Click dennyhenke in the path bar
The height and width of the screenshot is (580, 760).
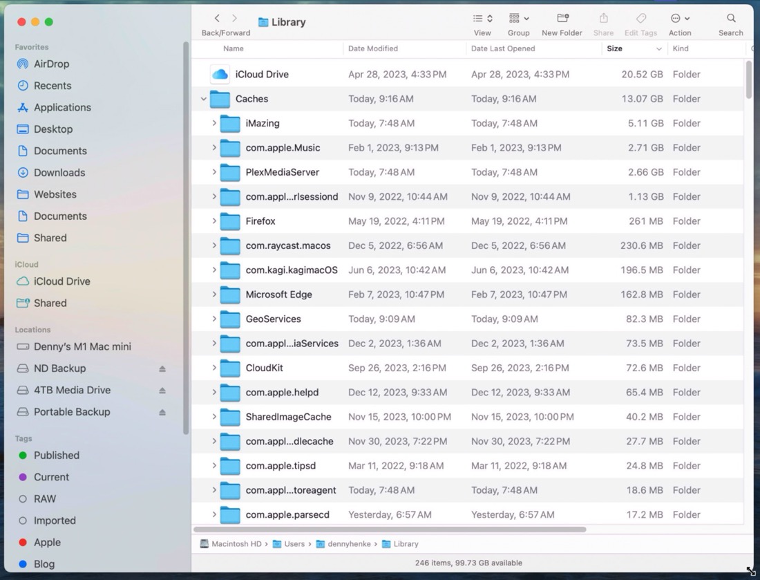tap(348, 544)
